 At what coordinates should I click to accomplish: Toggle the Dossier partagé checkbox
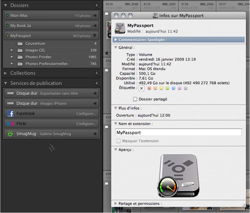[x=135, y=99]
